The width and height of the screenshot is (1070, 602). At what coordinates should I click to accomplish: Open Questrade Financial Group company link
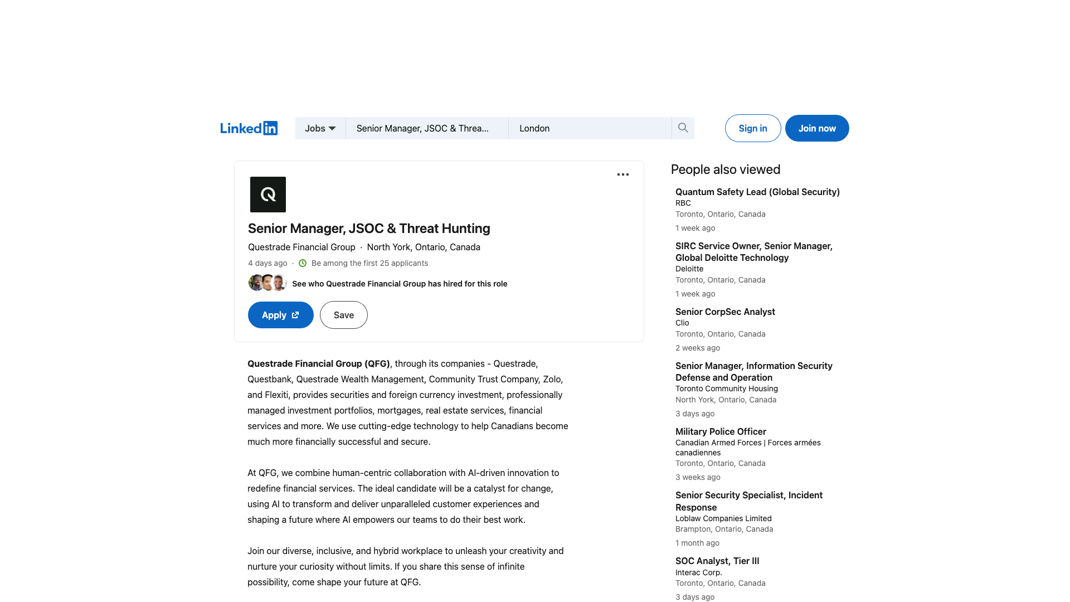click(x=301, y=247)
